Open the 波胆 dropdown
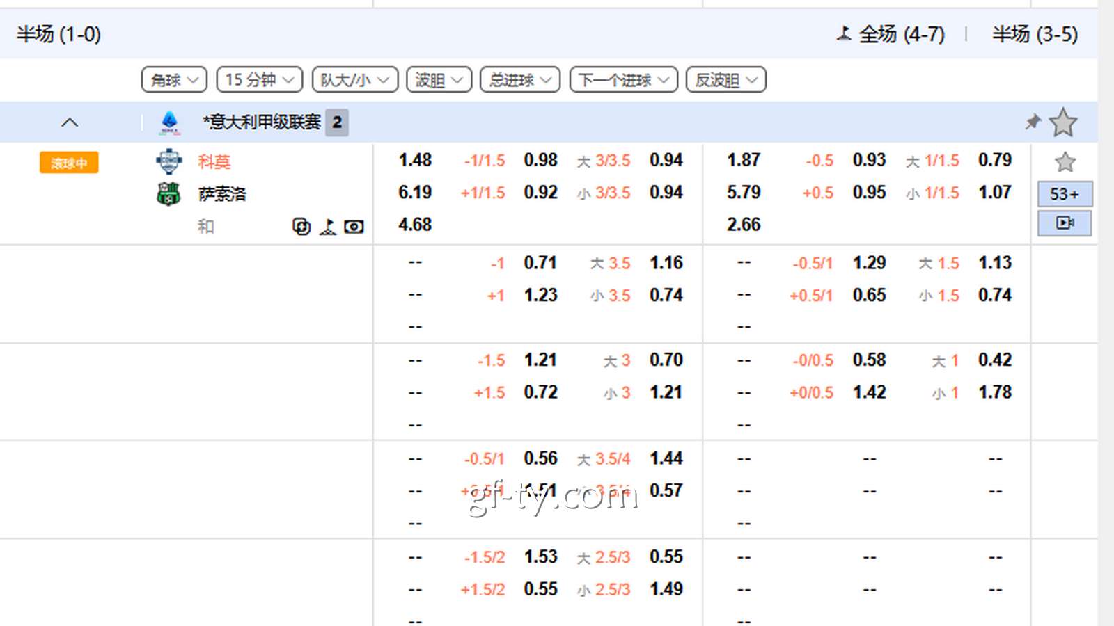Image resolution: width=1114 pixels, height=626 pixels. pos(439,80)
